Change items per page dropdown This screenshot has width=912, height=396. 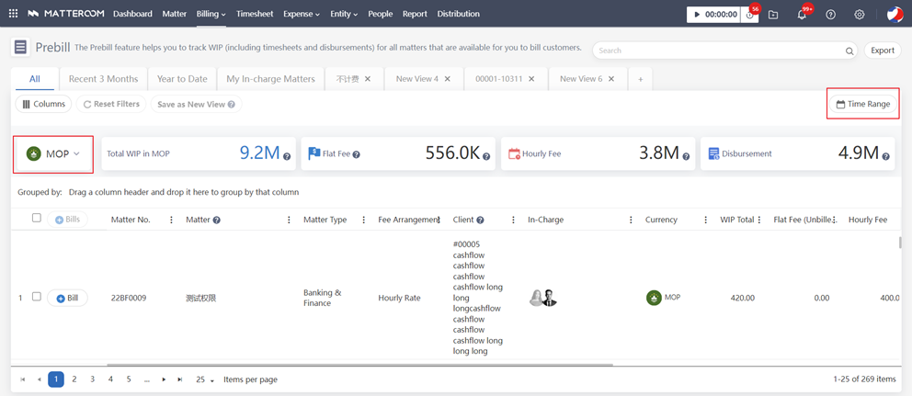[x=205, y=379]
